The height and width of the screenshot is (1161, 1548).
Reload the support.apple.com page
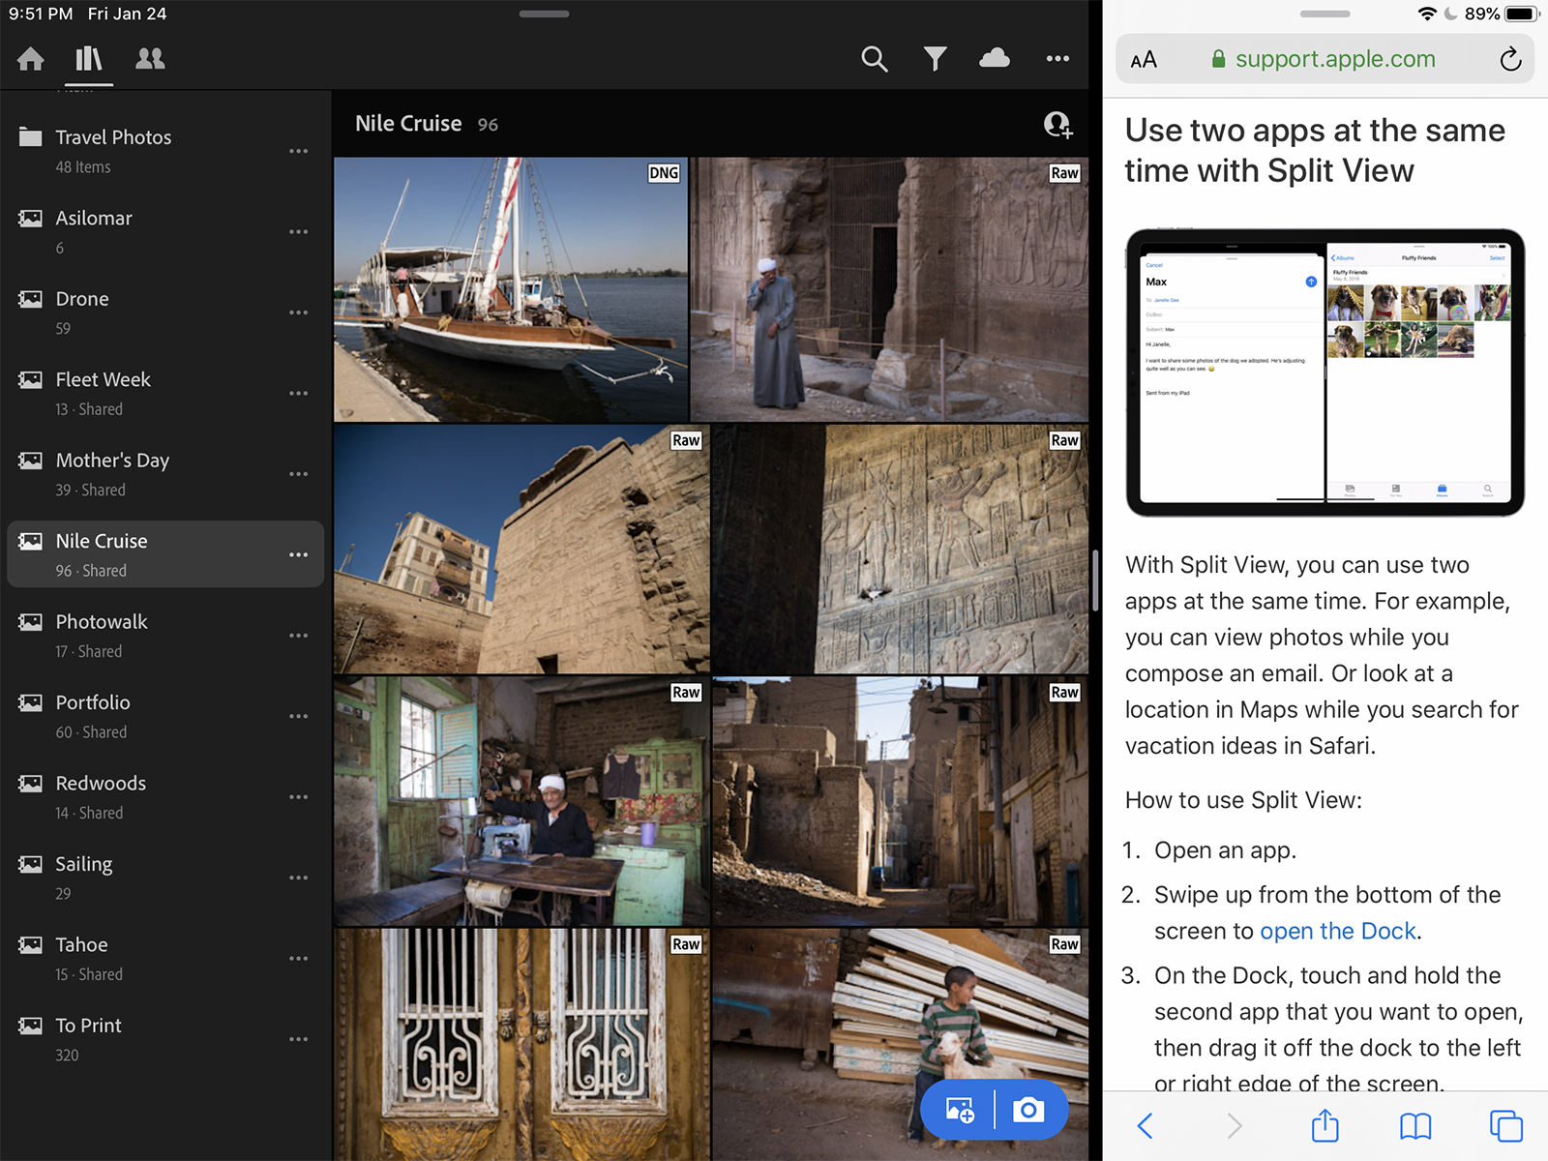1510,59
